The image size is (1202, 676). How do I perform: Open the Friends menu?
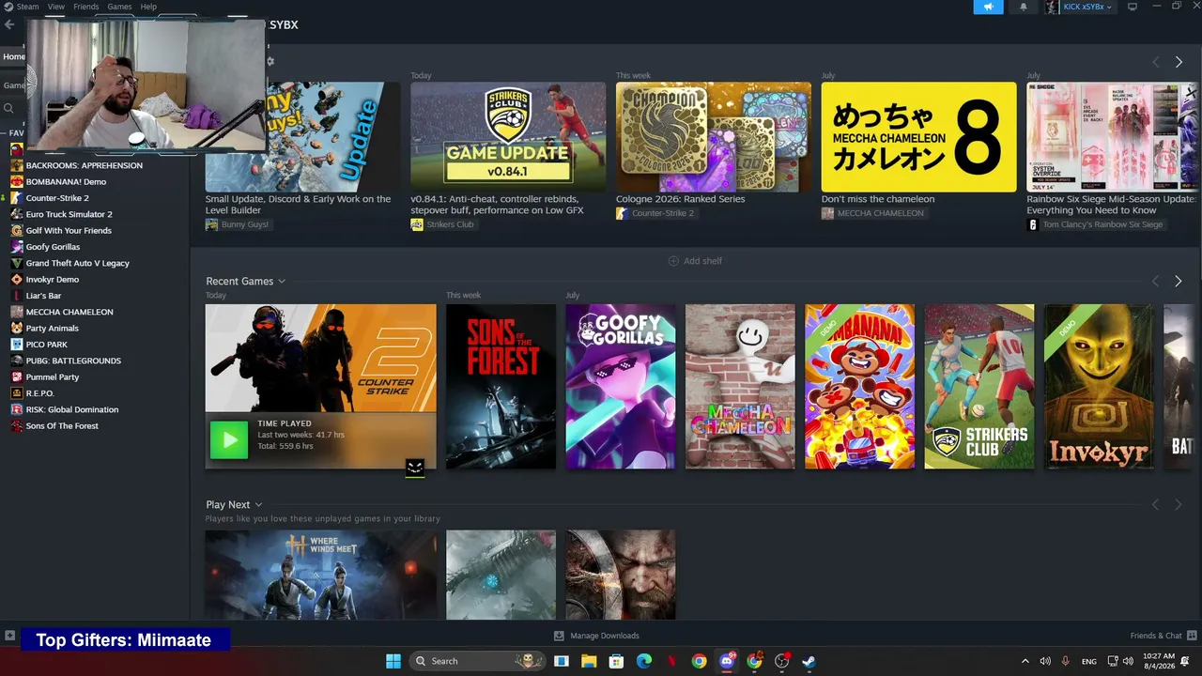(x=85, y=7)
